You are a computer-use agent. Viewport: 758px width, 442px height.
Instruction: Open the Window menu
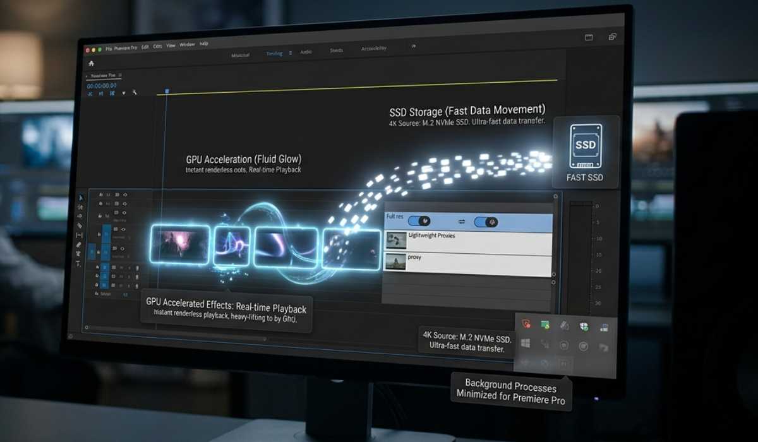[188, 45]
